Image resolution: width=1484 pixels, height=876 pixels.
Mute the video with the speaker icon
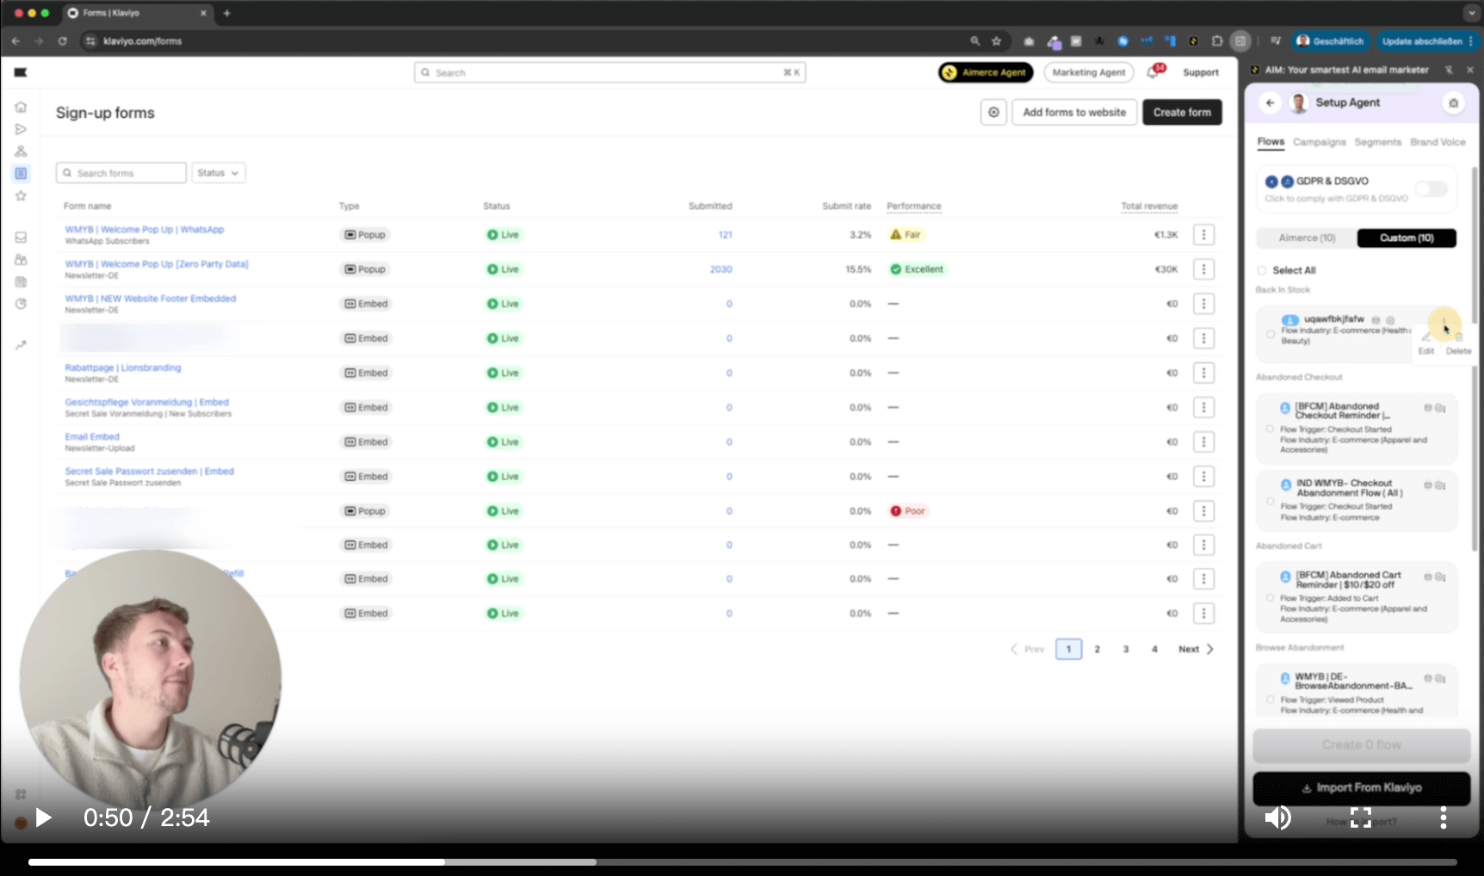(1277, 817)
